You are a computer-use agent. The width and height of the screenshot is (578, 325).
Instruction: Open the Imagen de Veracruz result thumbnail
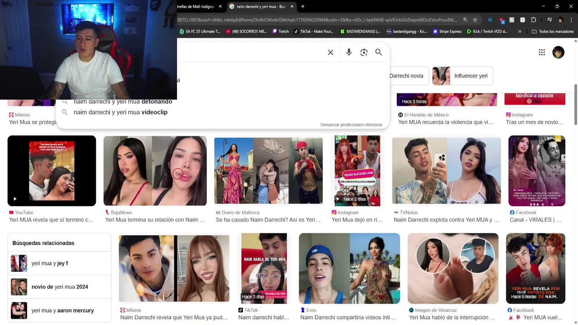[453, 268]
